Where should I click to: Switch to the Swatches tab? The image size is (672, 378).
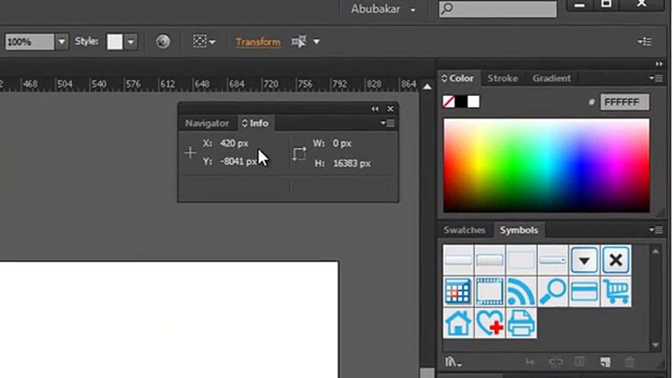[464, 230]
